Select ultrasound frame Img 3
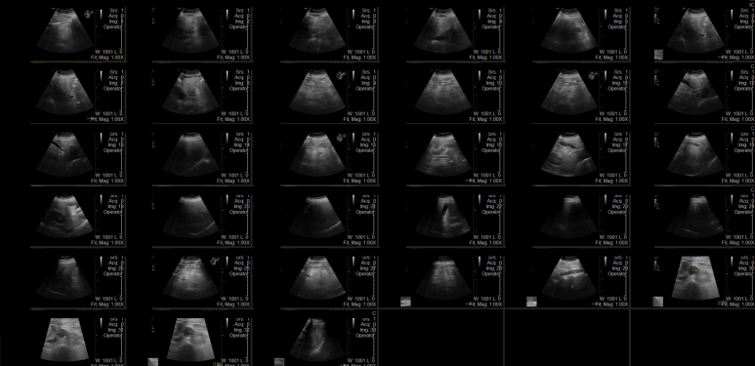Image resolution: width=755 pixels, height=366 pixels. click(x=317, y=31)
